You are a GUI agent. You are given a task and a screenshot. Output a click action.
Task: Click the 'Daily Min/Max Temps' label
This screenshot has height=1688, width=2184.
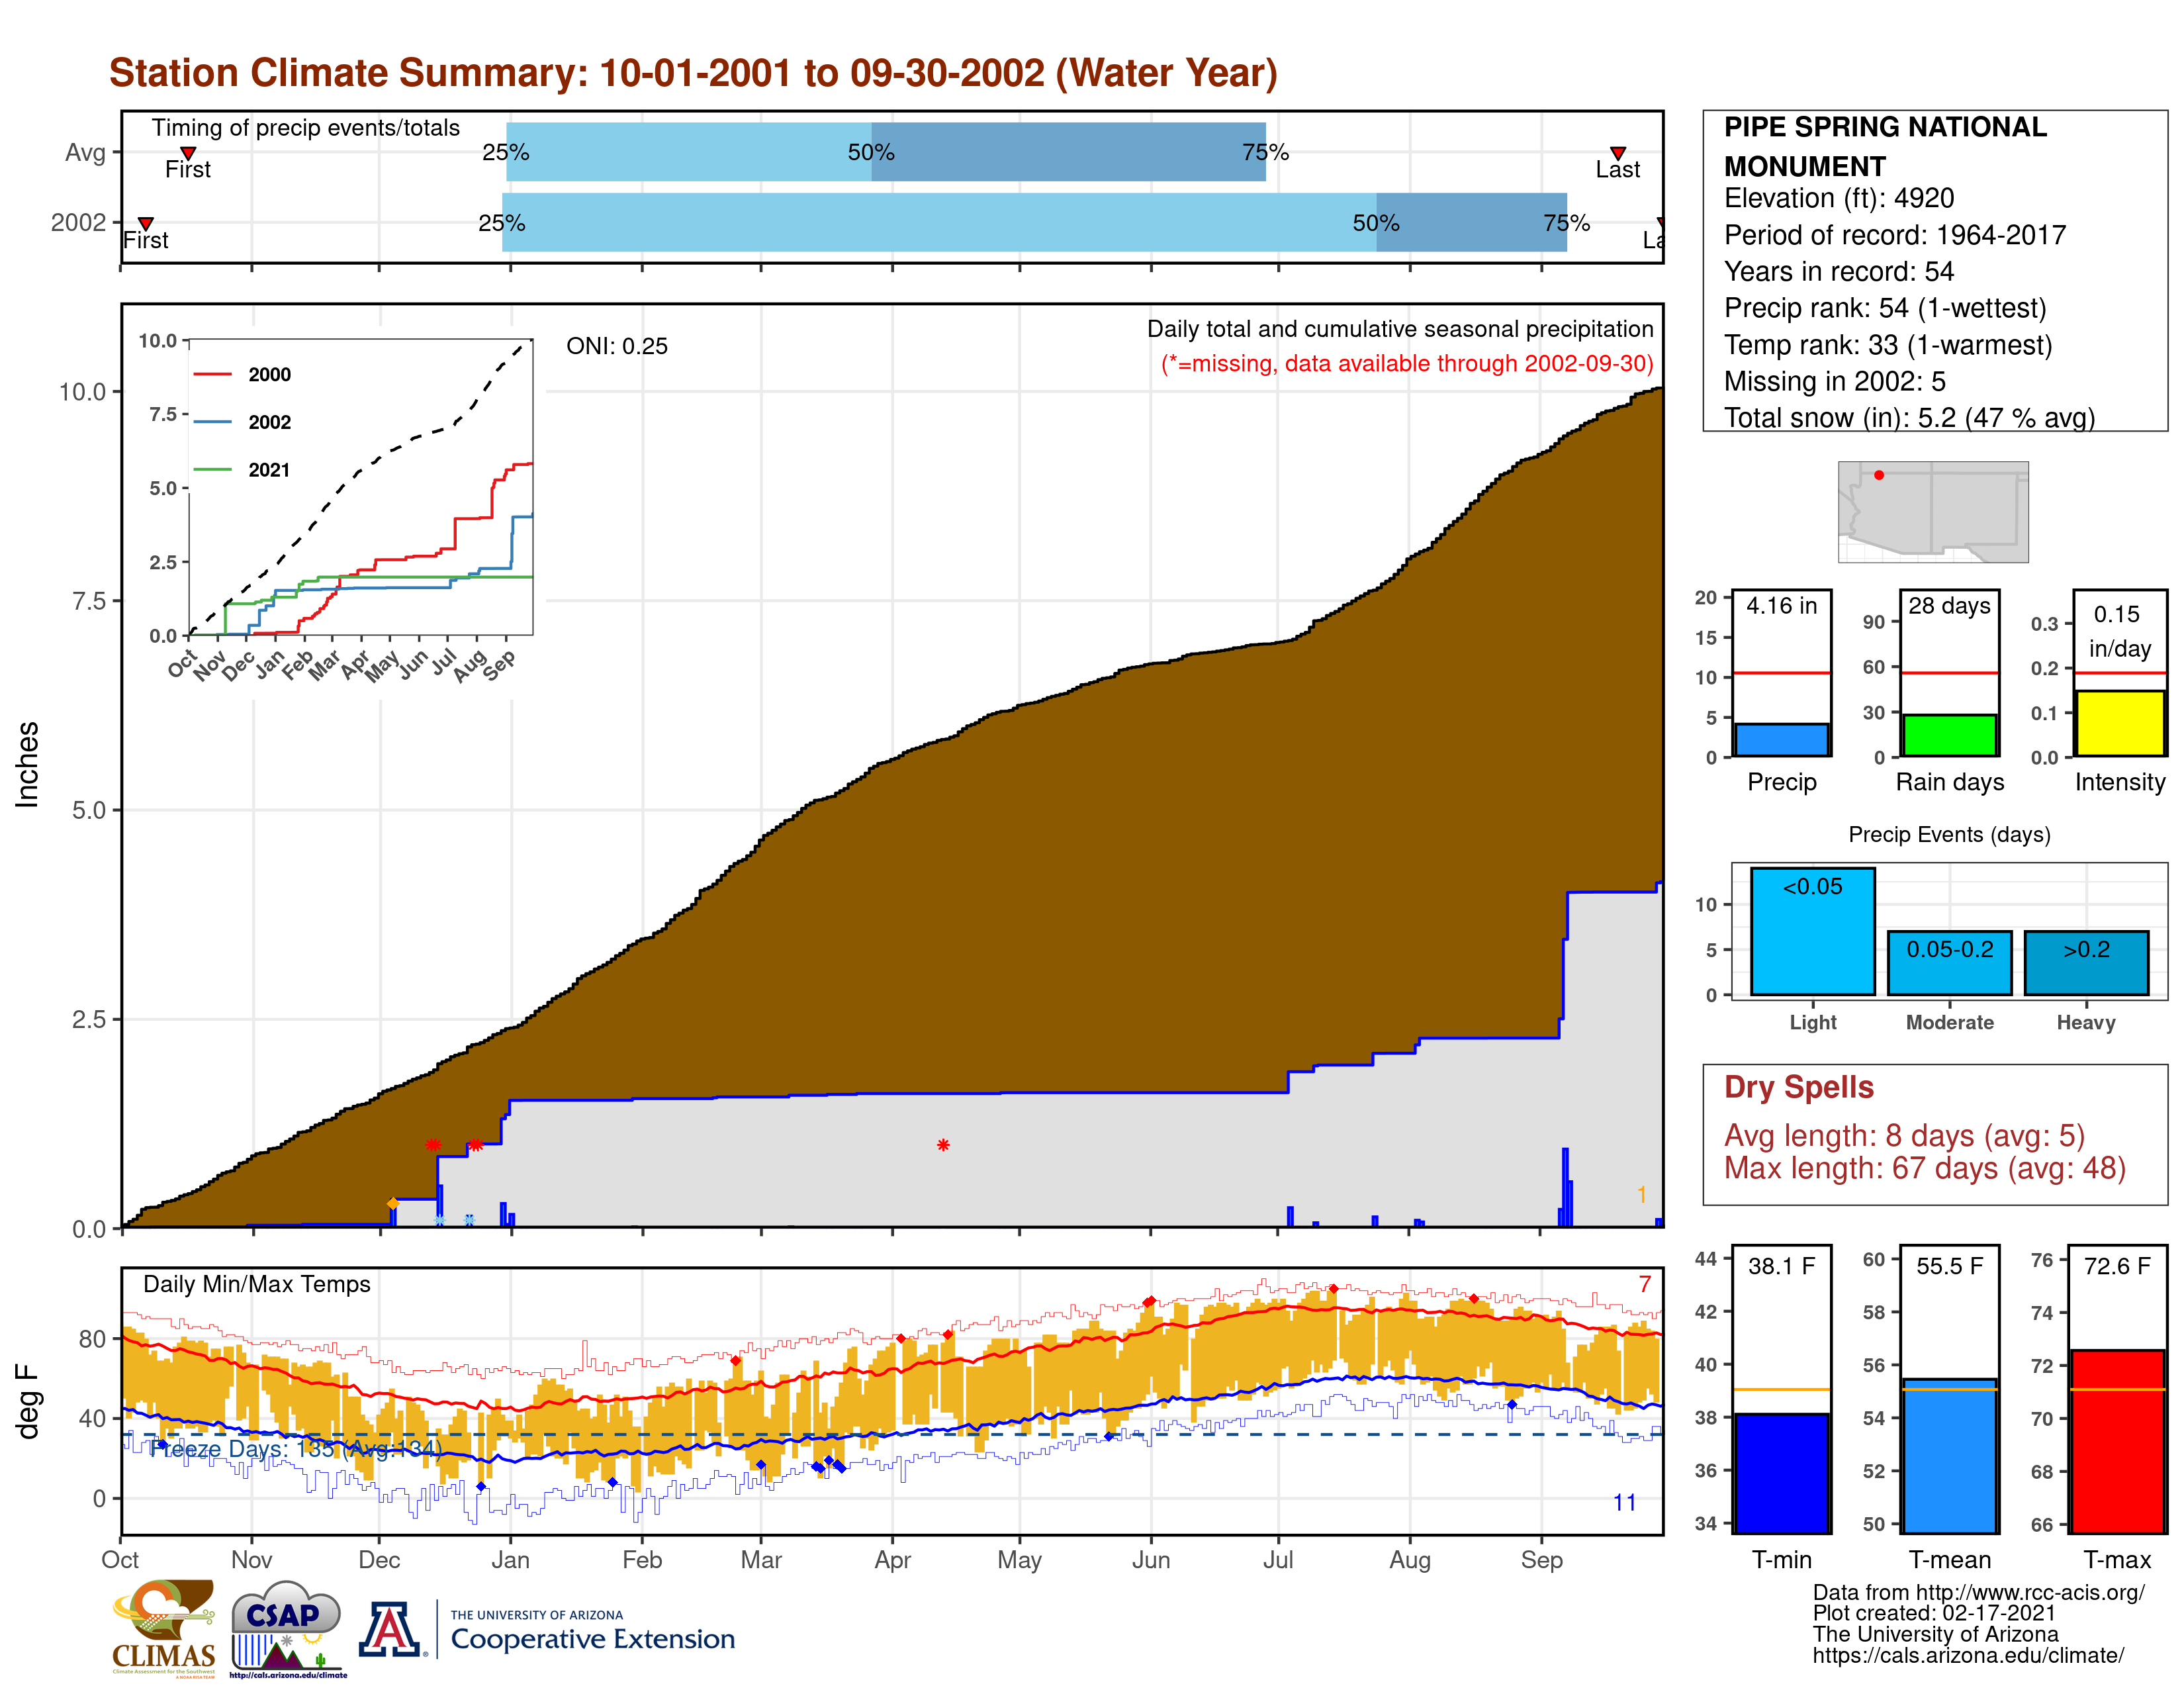click(x=256, y=1284)
